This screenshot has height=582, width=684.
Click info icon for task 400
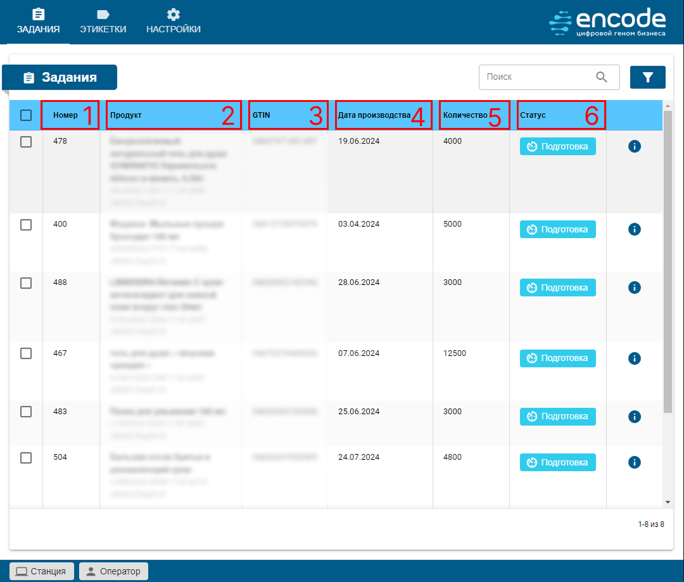pyautogui.click(x=635, y=229)
